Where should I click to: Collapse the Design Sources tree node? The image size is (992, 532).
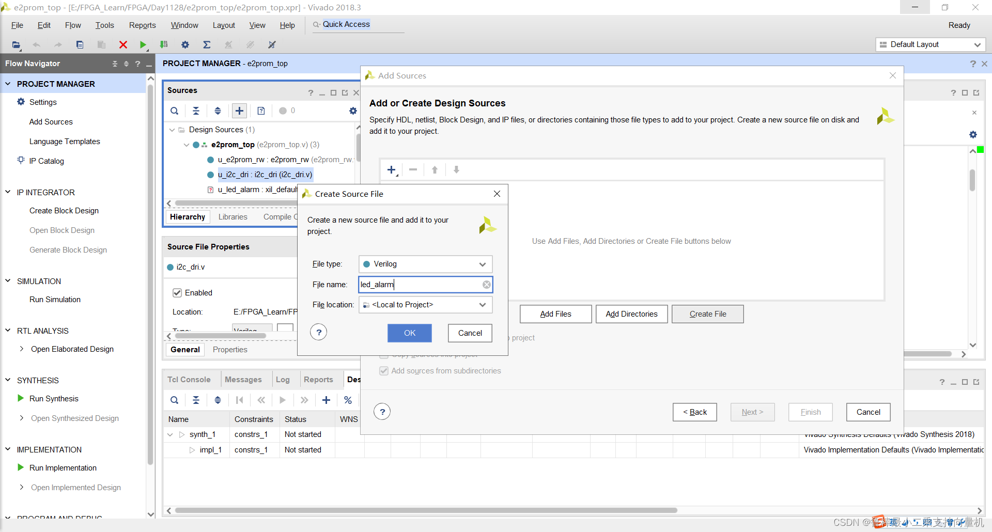point(172,130)
